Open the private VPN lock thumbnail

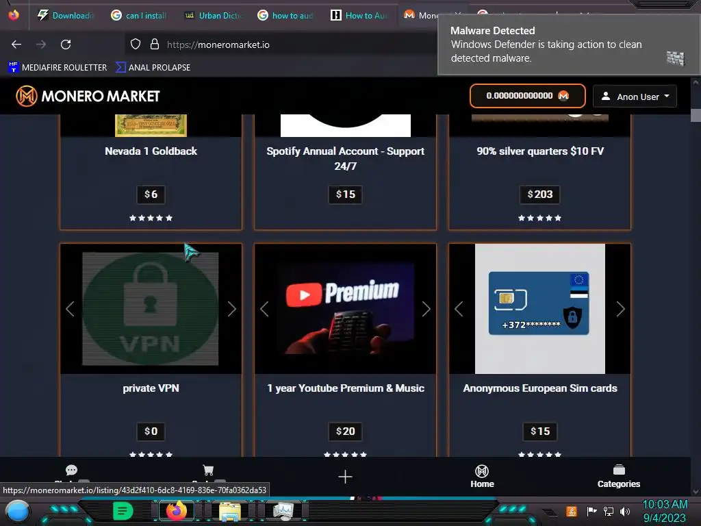pos(150,309)
